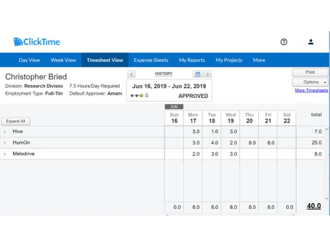Select Melodrive Monday 2.0 cell

(x=193, y=154)
